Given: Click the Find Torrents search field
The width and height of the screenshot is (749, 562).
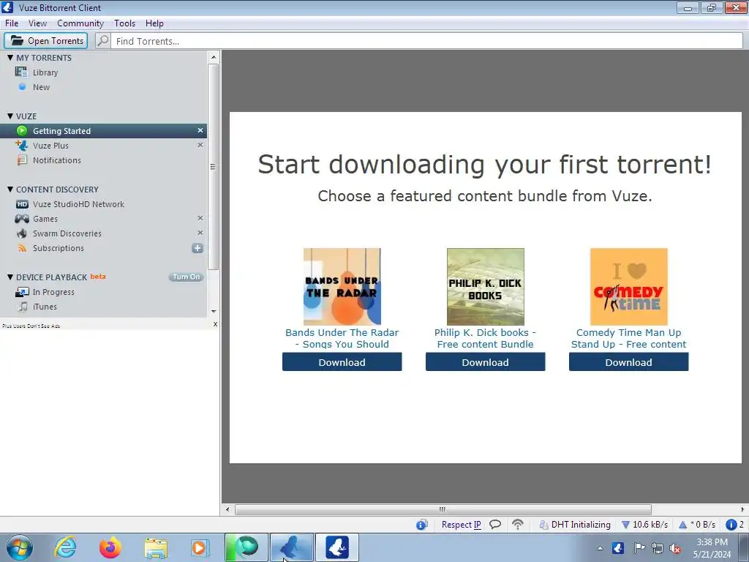Looking at the screenshot, I should tap(426, 41).
